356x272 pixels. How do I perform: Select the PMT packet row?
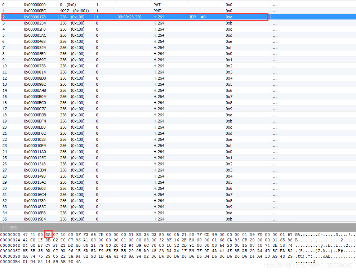point(178,11)
